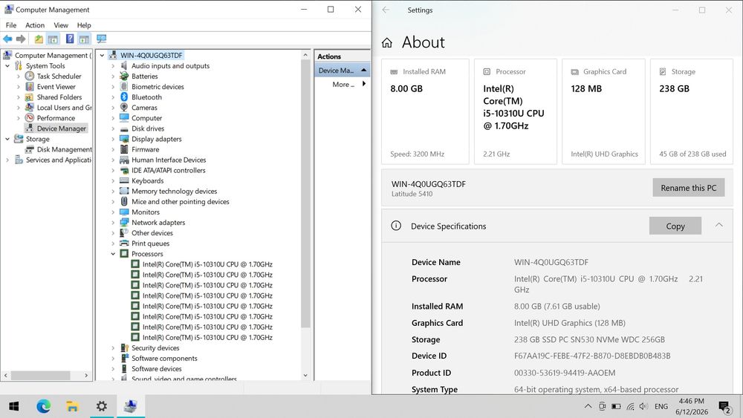This screenshot has height=418, width=743.
Task: Open Microsoft Edge from the taskbar
Action: [44, 406]
